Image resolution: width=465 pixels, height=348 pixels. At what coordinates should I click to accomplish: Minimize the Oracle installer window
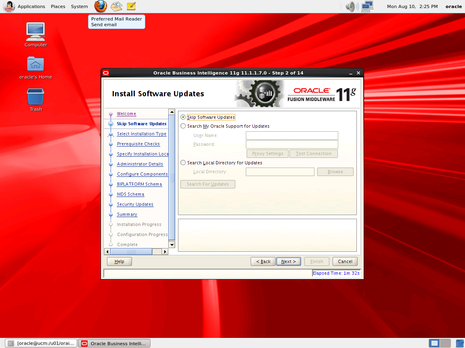tap(350, 73)
